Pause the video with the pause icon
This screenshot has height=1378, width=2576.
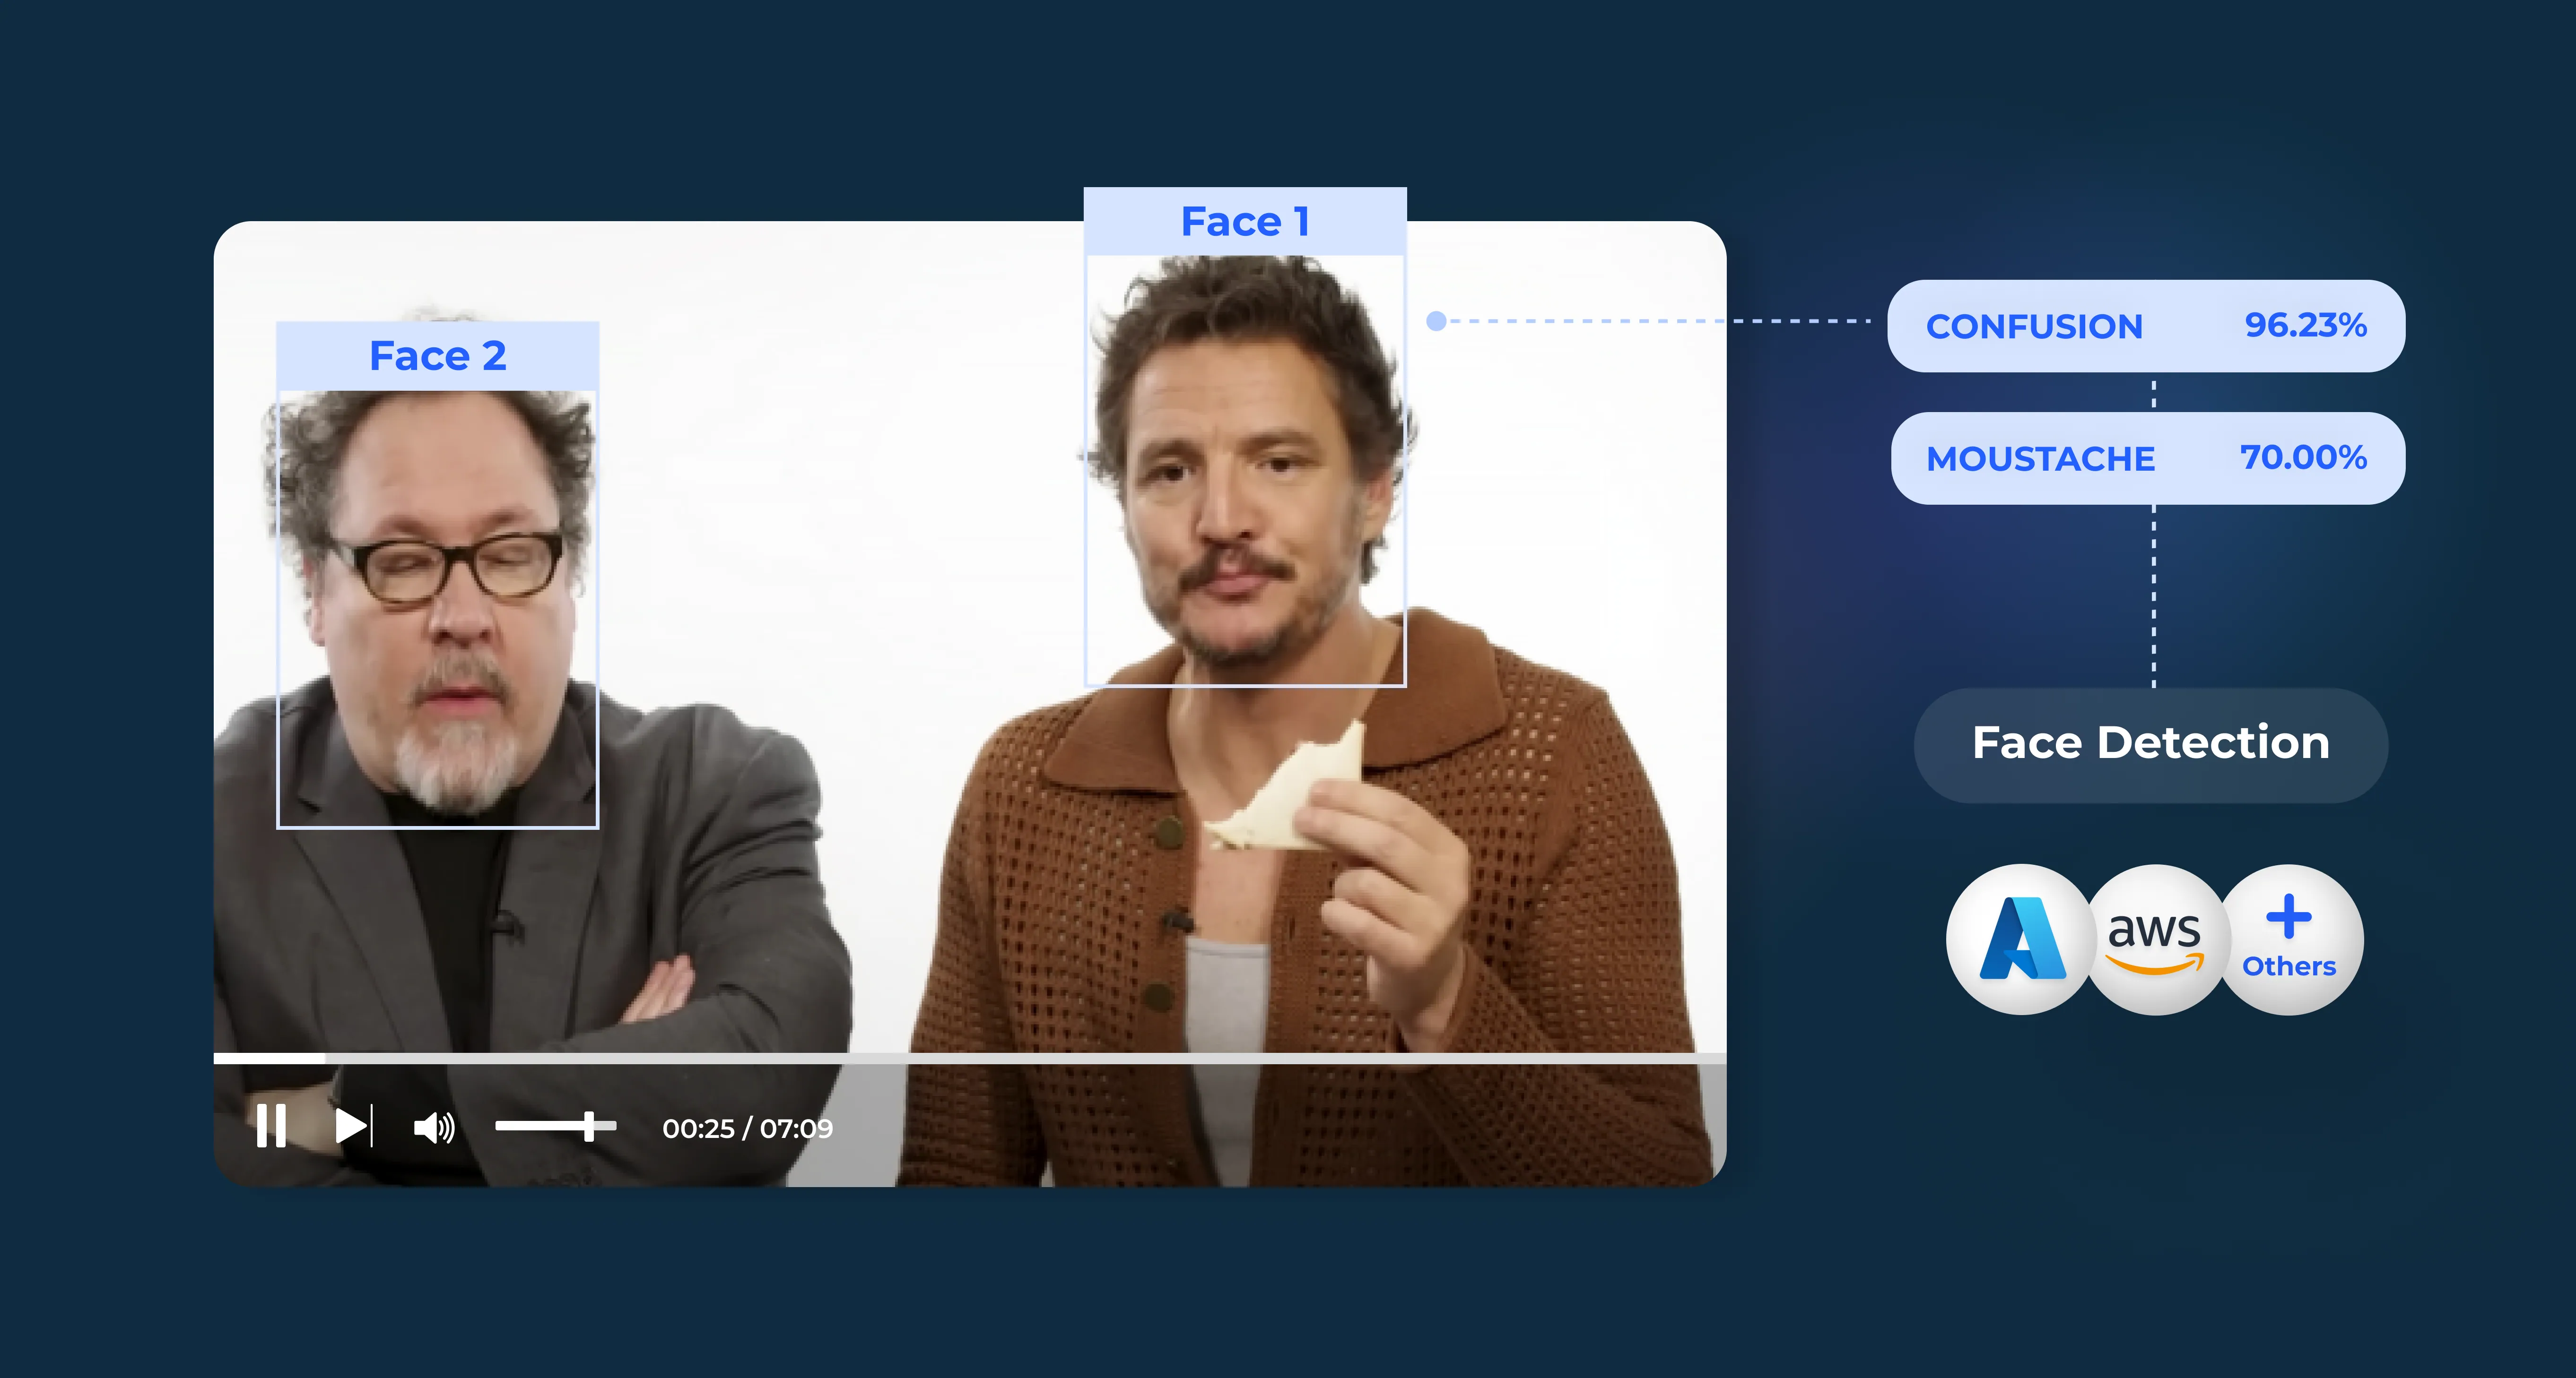point(271,1126)
